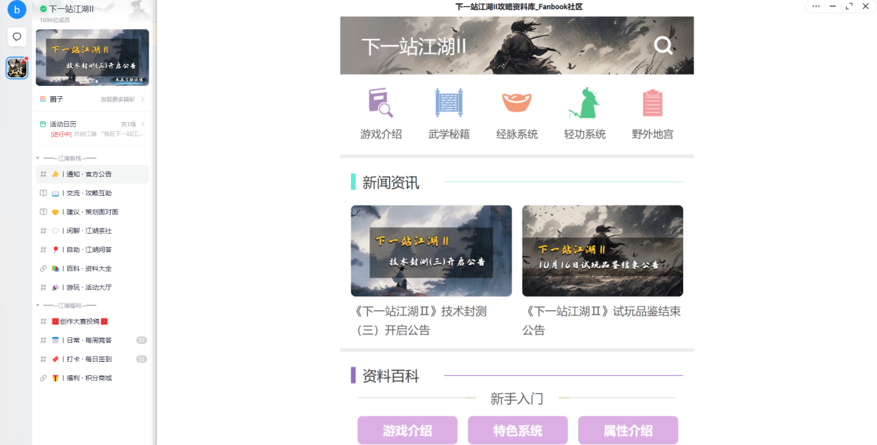This screenshot has width=877, height=445.
Task: Open the messages chat bubble icon
Action: 17,37
